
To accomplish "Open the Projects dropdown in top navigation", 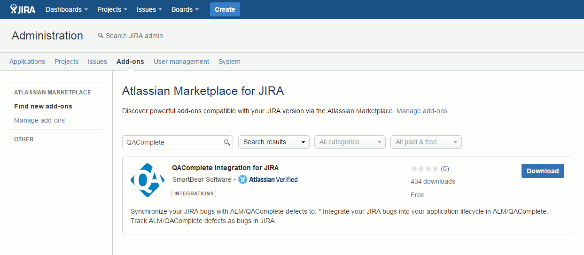I will pyautogui.click(x=112, y=9).
